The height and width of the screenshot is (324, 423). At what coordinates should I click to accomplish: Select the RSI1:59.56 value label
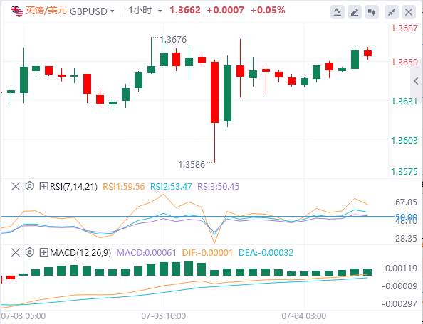[x=124, y=186]
